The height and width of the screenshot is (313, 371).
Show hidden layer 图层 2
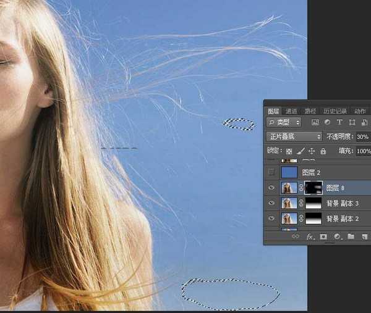click(271, 172)
